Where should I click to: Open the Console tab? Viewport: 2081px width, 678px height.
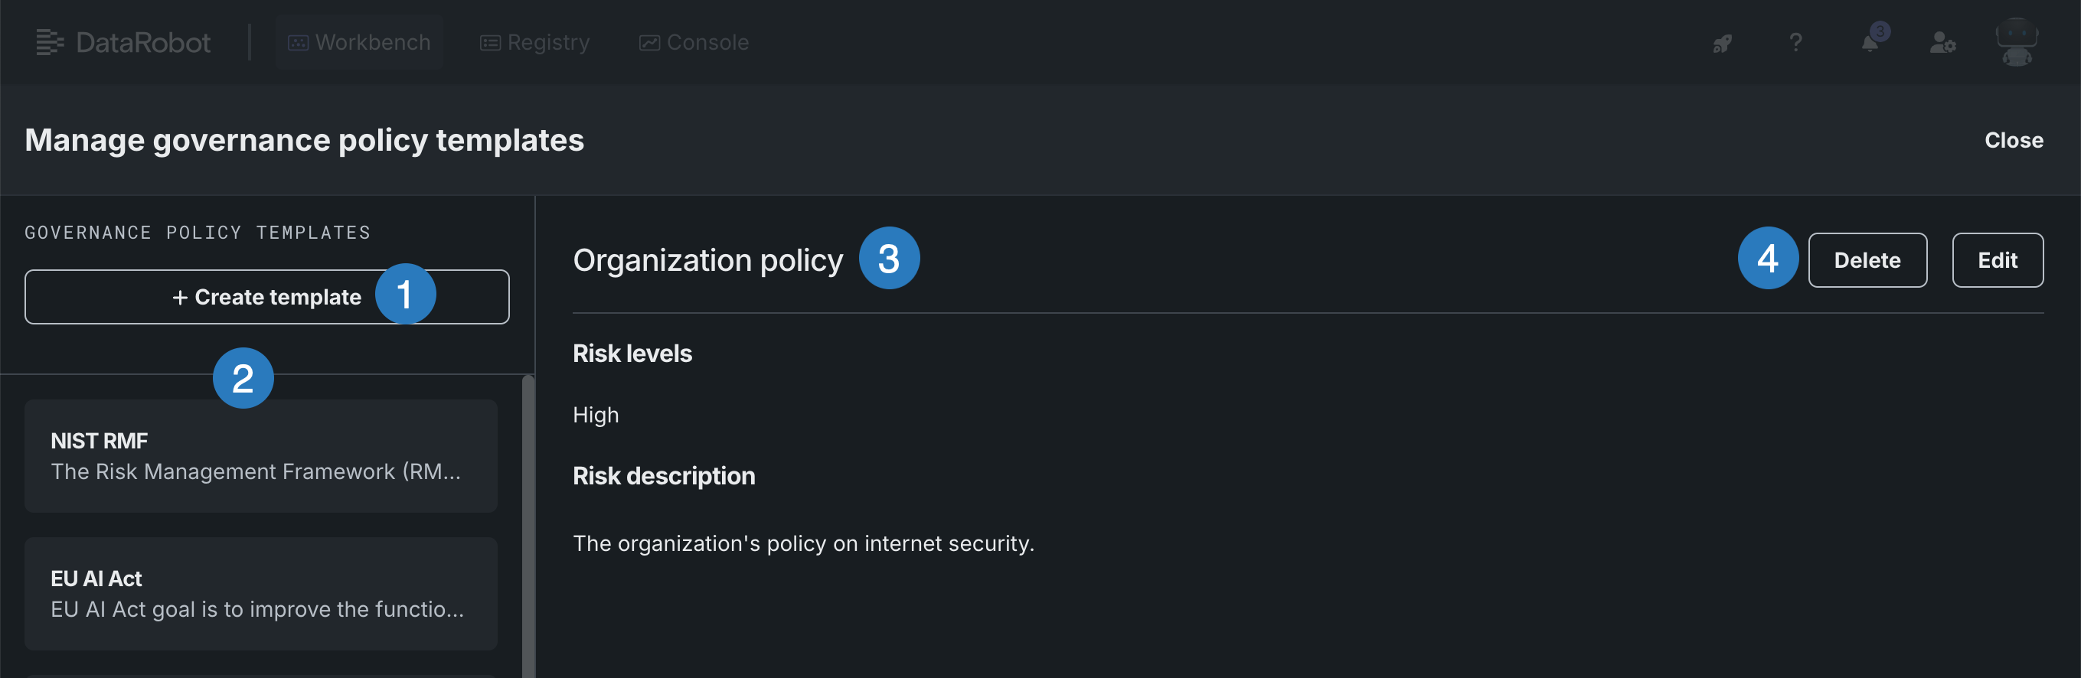click(x=707, y=42)
